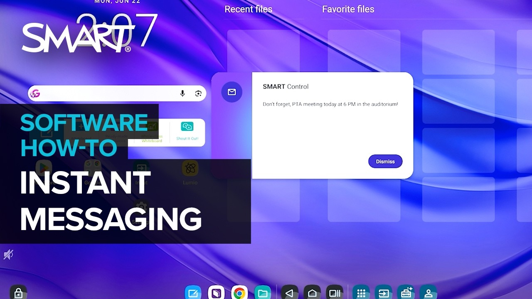This screenshot has height=299, width=532.
Task: Tap the Back navigation button
Action: point(290,293)
